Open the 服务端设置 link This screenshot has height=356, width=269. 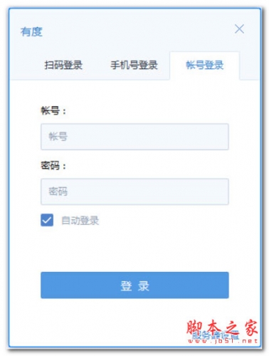pyautogui.click(x=215, y=335)
